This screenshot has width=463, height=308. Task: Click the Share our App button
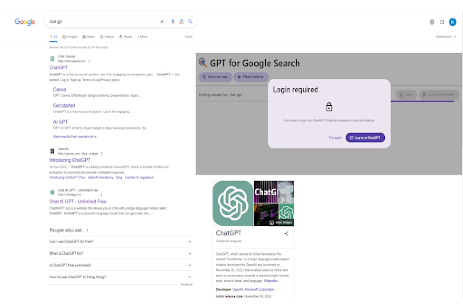pos(215,77)
